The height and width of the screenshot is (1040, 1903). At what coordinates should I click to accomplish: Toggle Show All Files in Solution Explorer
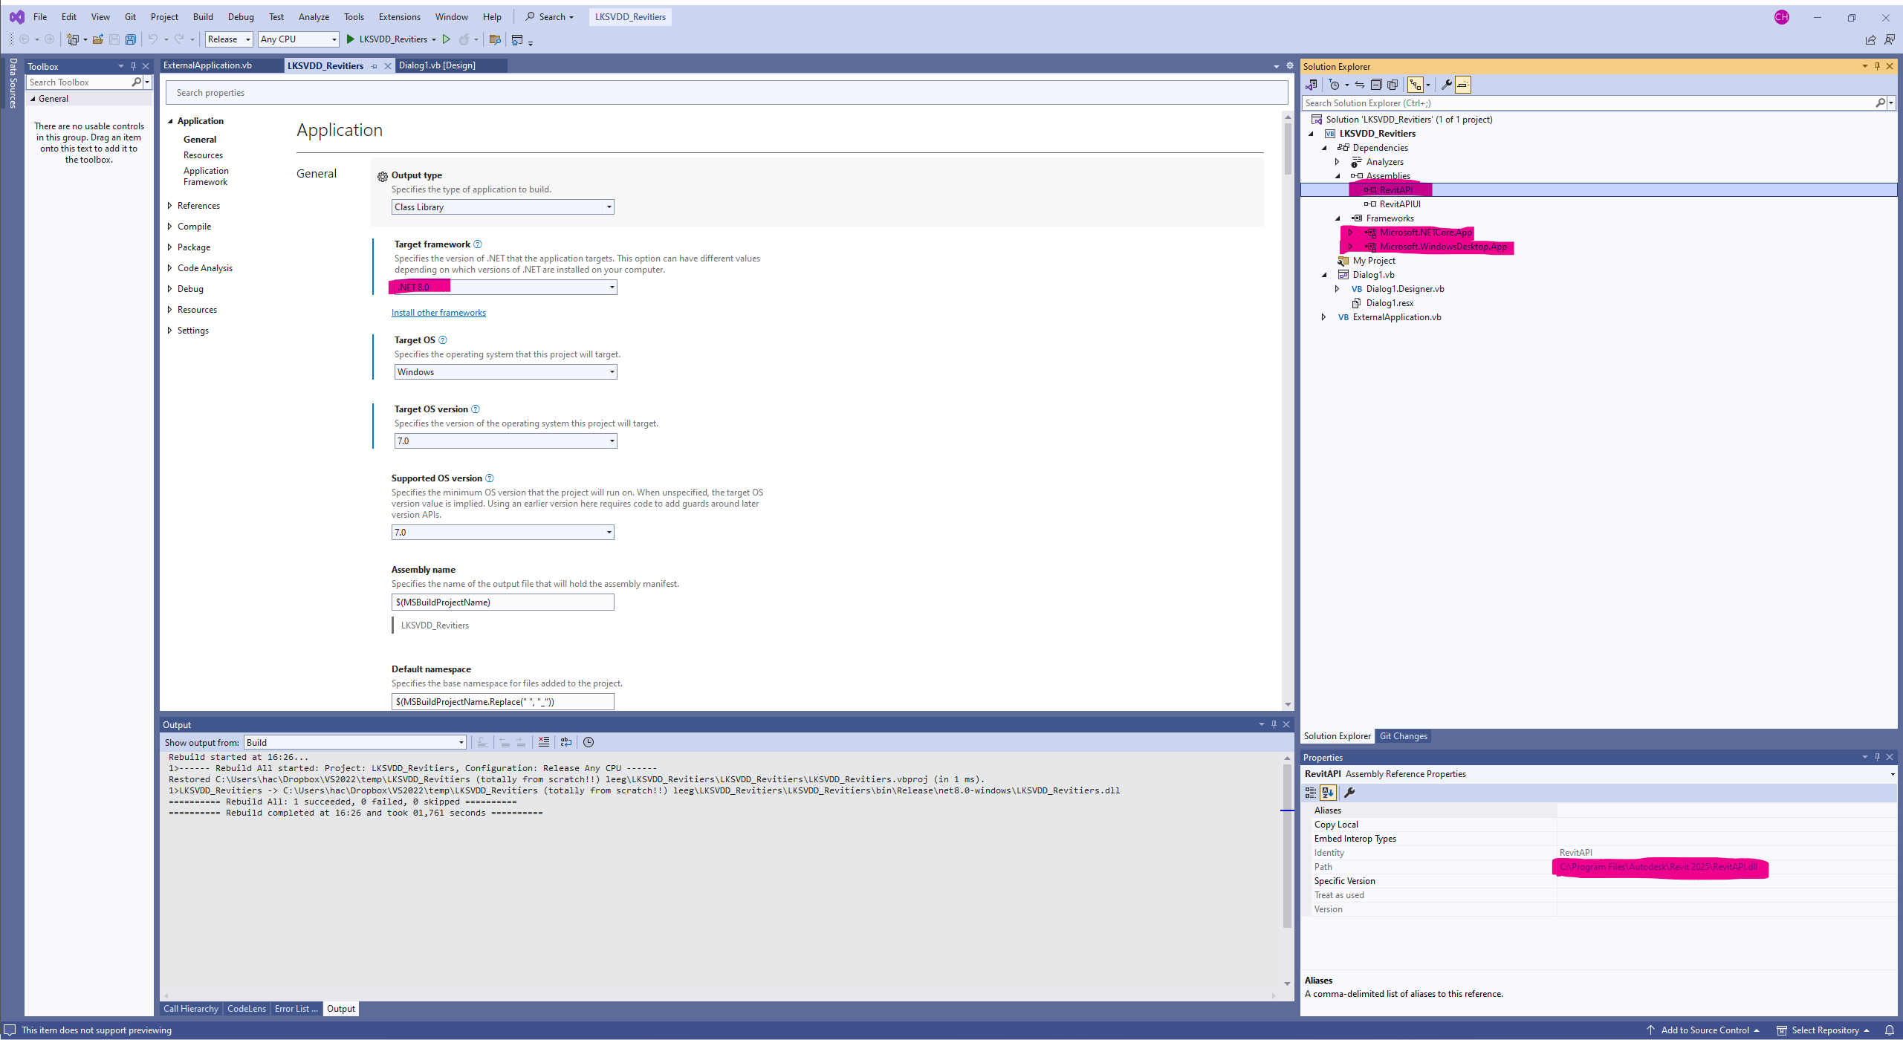(x=1393, y=85)
